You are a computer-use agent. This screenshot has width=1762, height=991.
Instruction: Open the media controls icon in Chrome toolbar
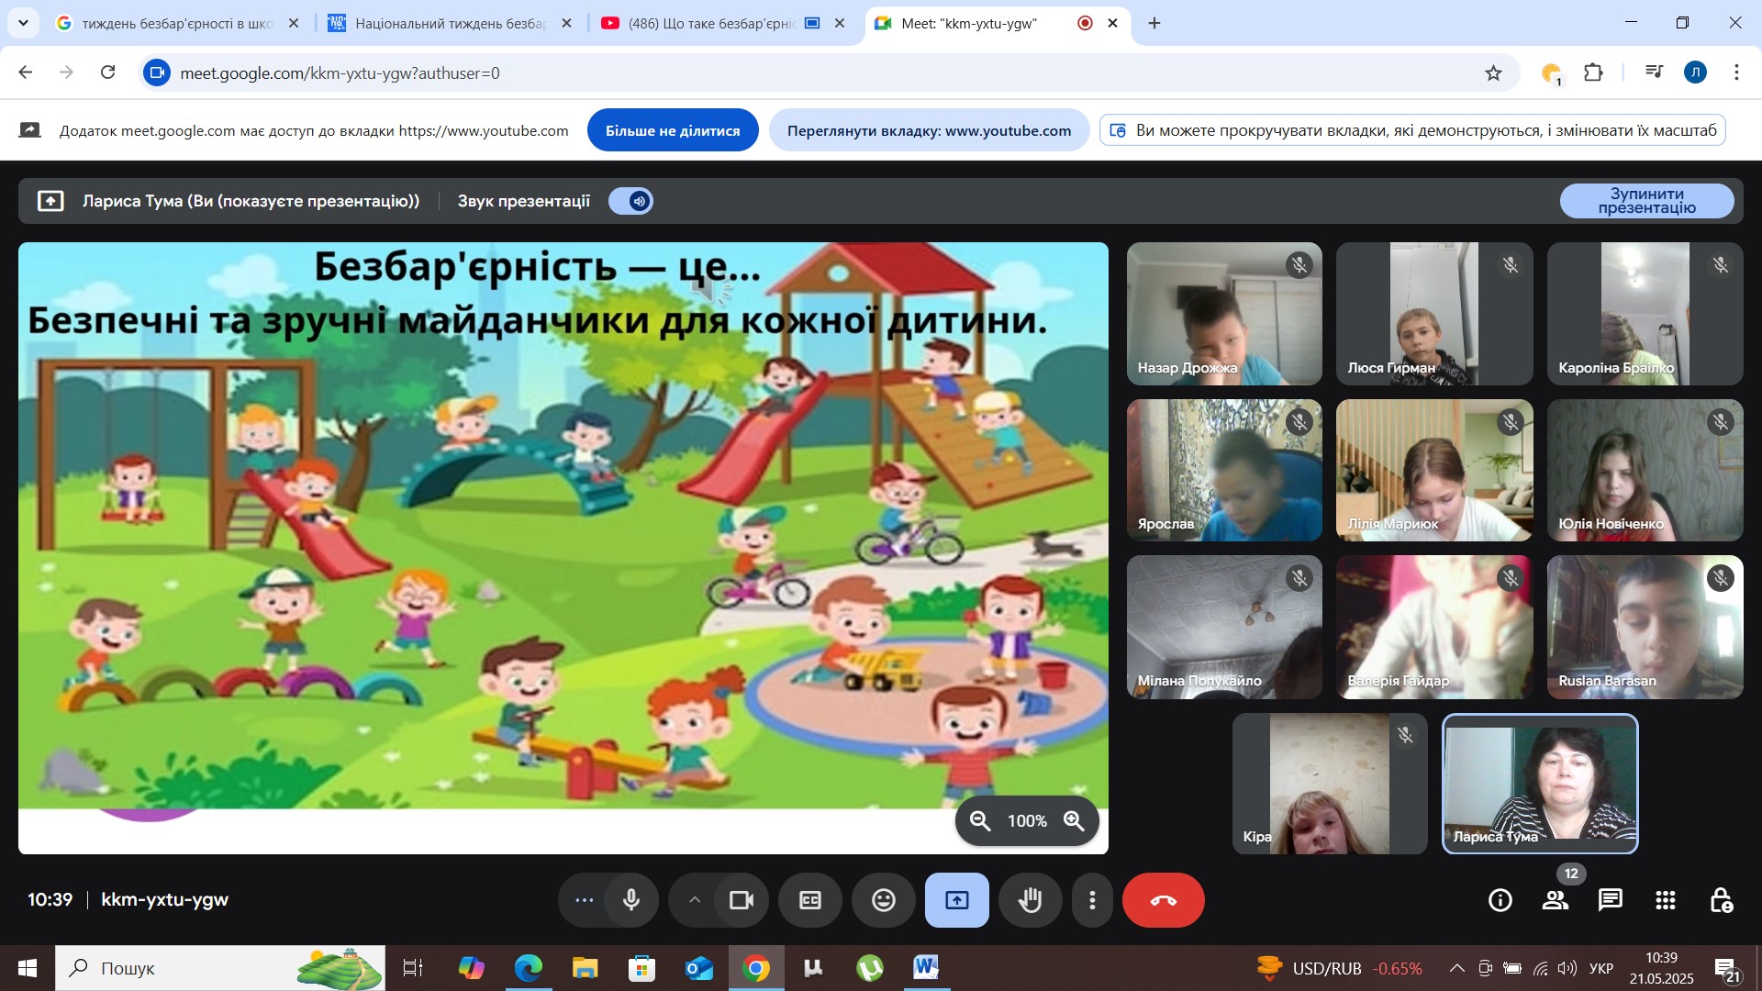point(1655,72)
